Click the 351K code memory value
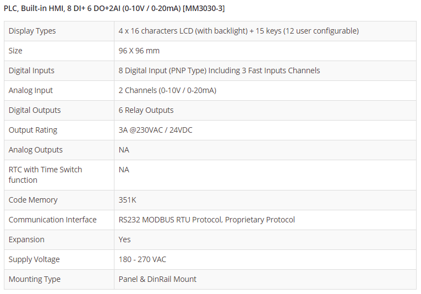Viewport: 421px width, 294px height. [x=127, y=200]
